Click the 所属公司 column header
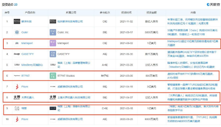 pyautogui.click(x=71, y=13)
